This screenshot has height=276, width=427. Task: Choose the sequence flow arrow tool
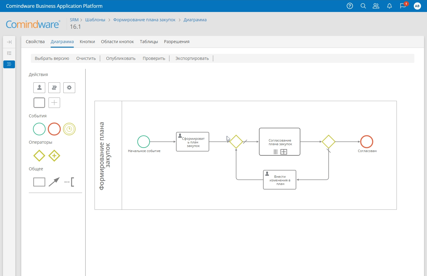pyautogui.click(x=54, y=182)
